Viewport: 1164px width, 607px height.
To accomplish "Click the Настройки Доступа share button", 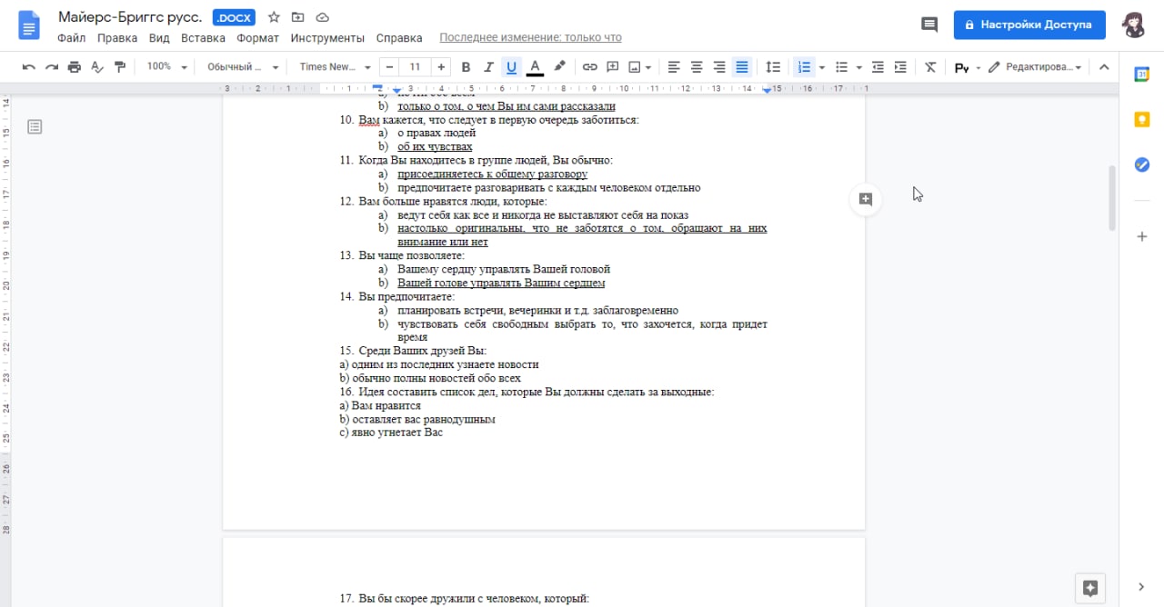I will click(1029, 25).
